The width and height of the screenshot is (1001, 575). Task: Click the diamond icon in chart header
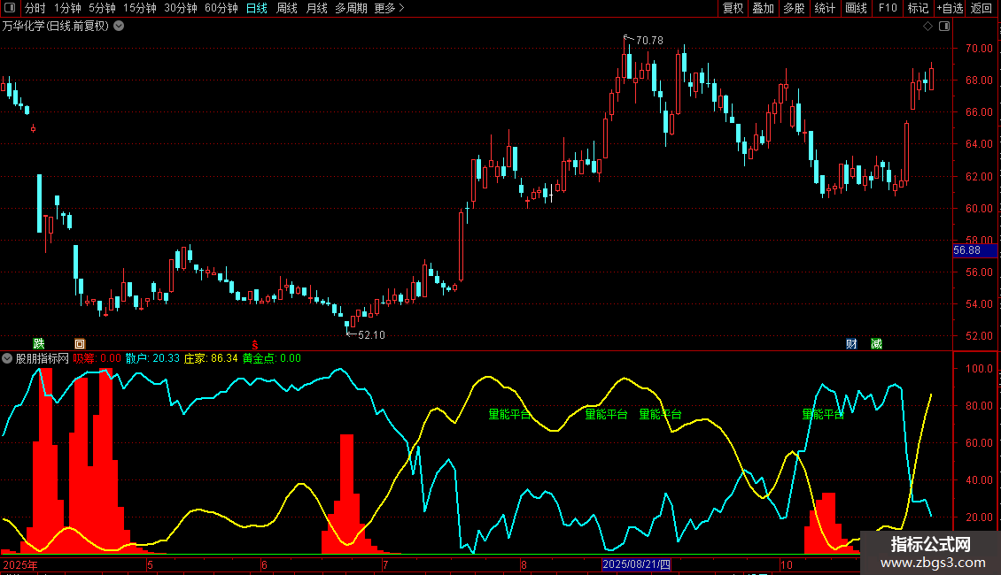pos(927,27)
